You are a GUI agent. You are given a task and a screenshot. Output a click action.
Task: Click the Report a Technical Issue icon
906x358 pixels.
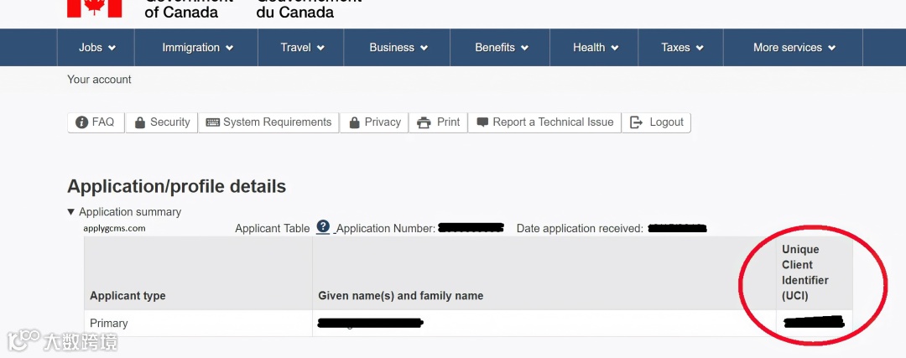coord(482,122)
